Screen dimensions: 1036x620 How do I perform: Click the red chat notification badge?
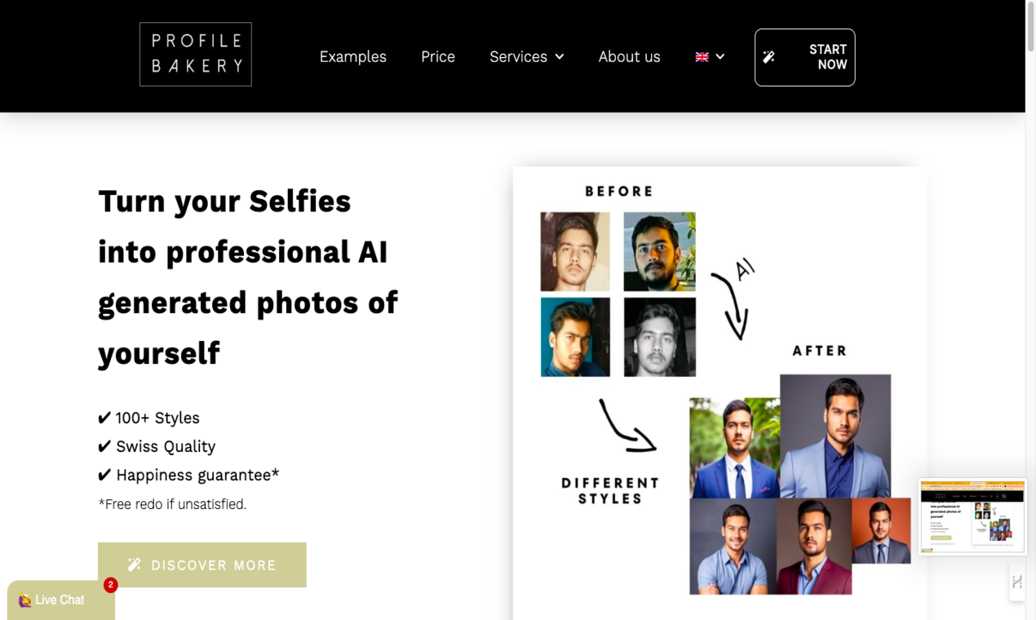(x=110, y=585)
